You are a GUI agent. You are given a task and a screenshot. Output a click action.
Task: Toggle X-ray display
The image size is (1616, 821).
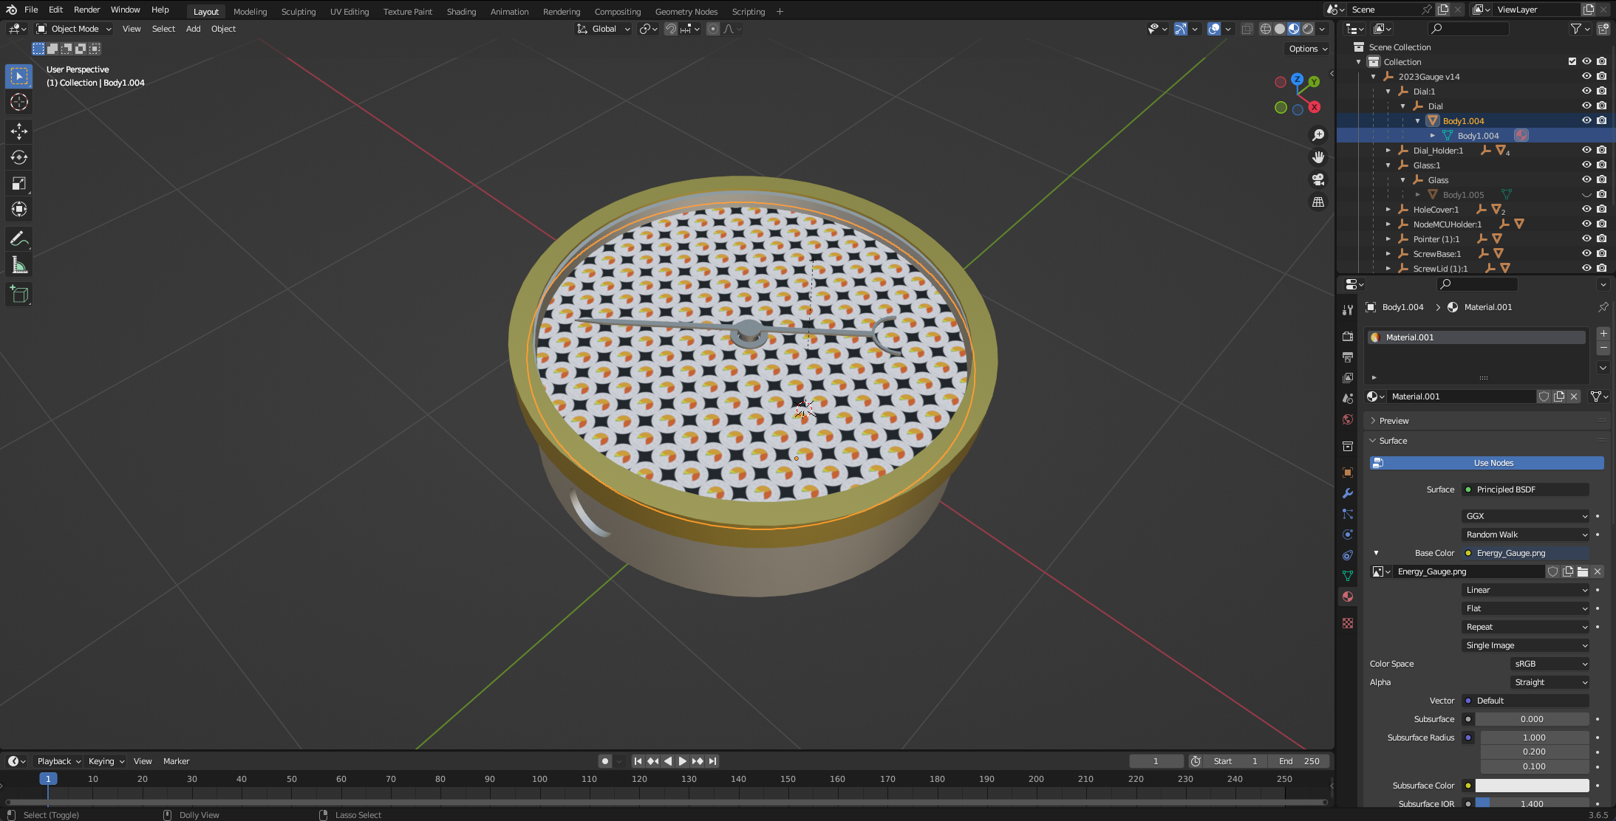pos(1247,29)
